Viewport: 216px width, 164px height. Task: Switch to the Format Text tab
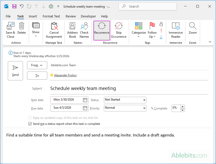(51, 16)
